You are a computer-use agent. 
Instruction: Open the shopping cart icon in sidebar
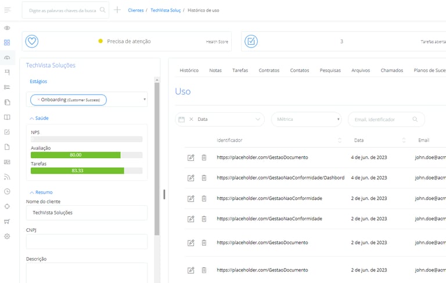click(7, 221)
